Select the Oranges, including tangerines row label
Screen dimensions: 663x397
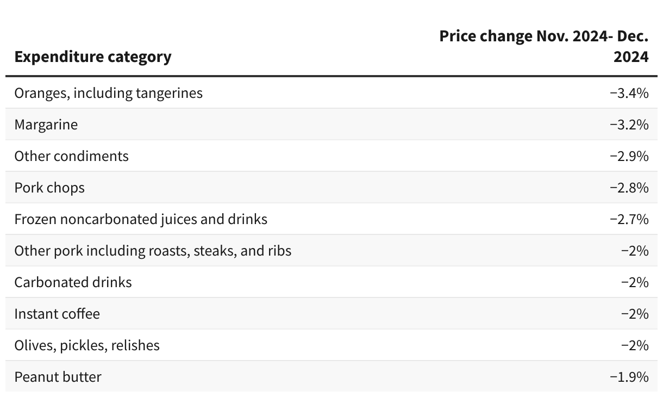pos(109,93)
